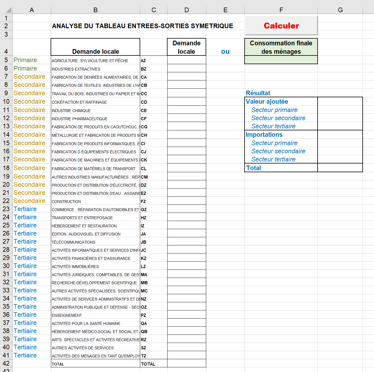Select column F header

281,10
